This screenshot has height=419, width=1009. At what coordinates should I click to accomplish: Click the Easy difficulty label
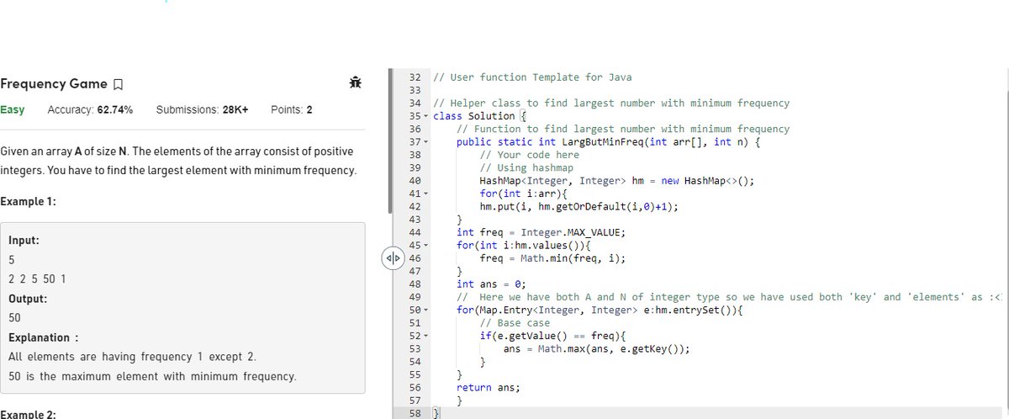pos(13,110)
